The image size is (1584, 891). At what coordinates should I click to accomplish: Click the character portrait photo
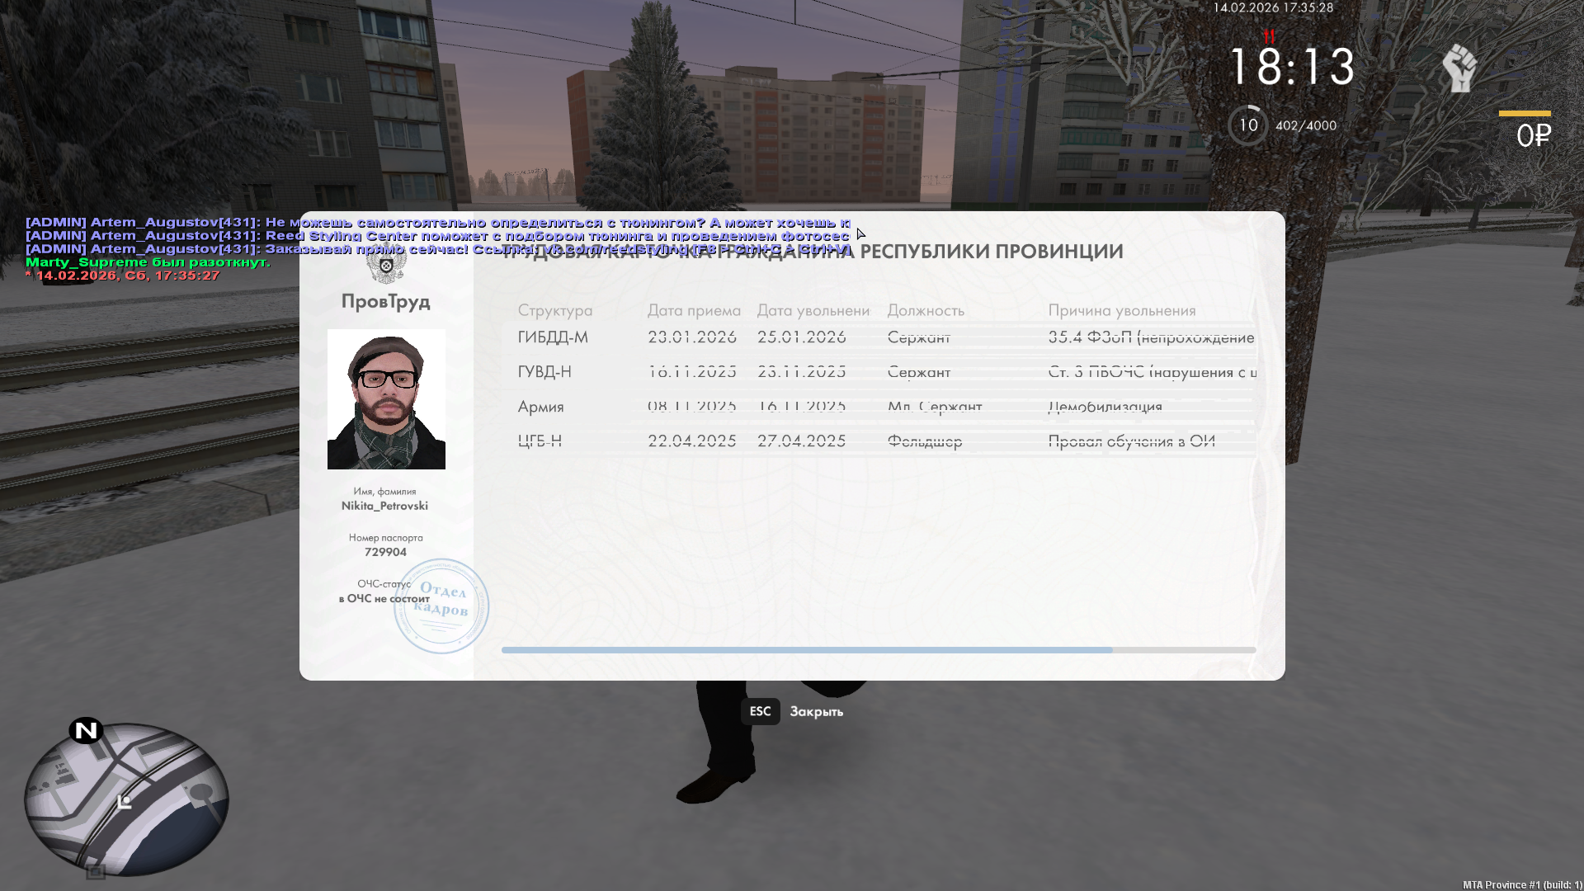(386, 399)
